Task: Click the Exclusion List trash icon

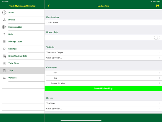Action: [x=4, y=27]
